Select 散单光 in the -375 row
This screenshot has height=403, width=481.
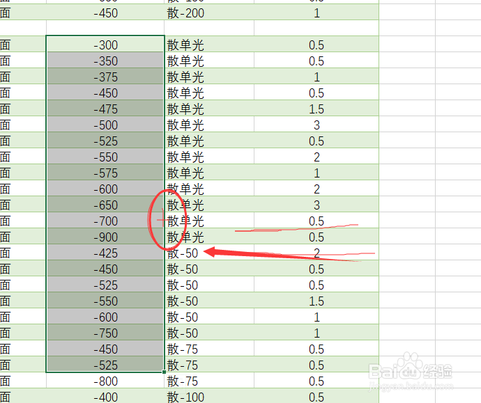point(209,77)
